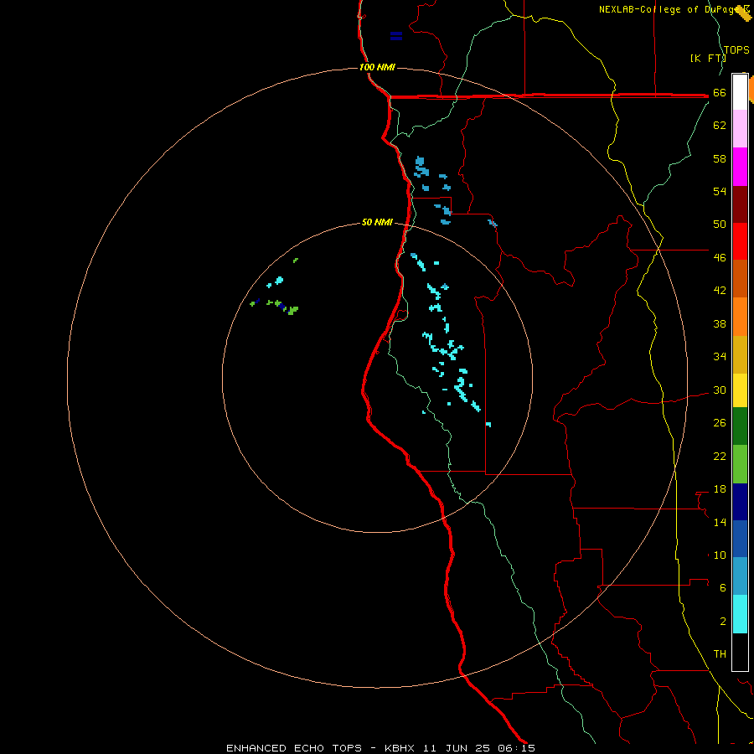754x754 pixels.
Task: Click the light pink legend swatch
Action: pos(740,128)
